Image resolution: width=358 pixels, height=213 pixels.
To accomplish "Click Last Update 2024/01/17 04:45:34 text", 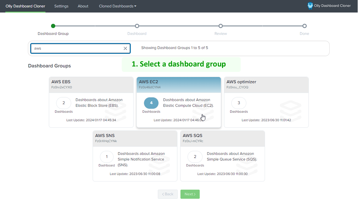I will point(91,120).
